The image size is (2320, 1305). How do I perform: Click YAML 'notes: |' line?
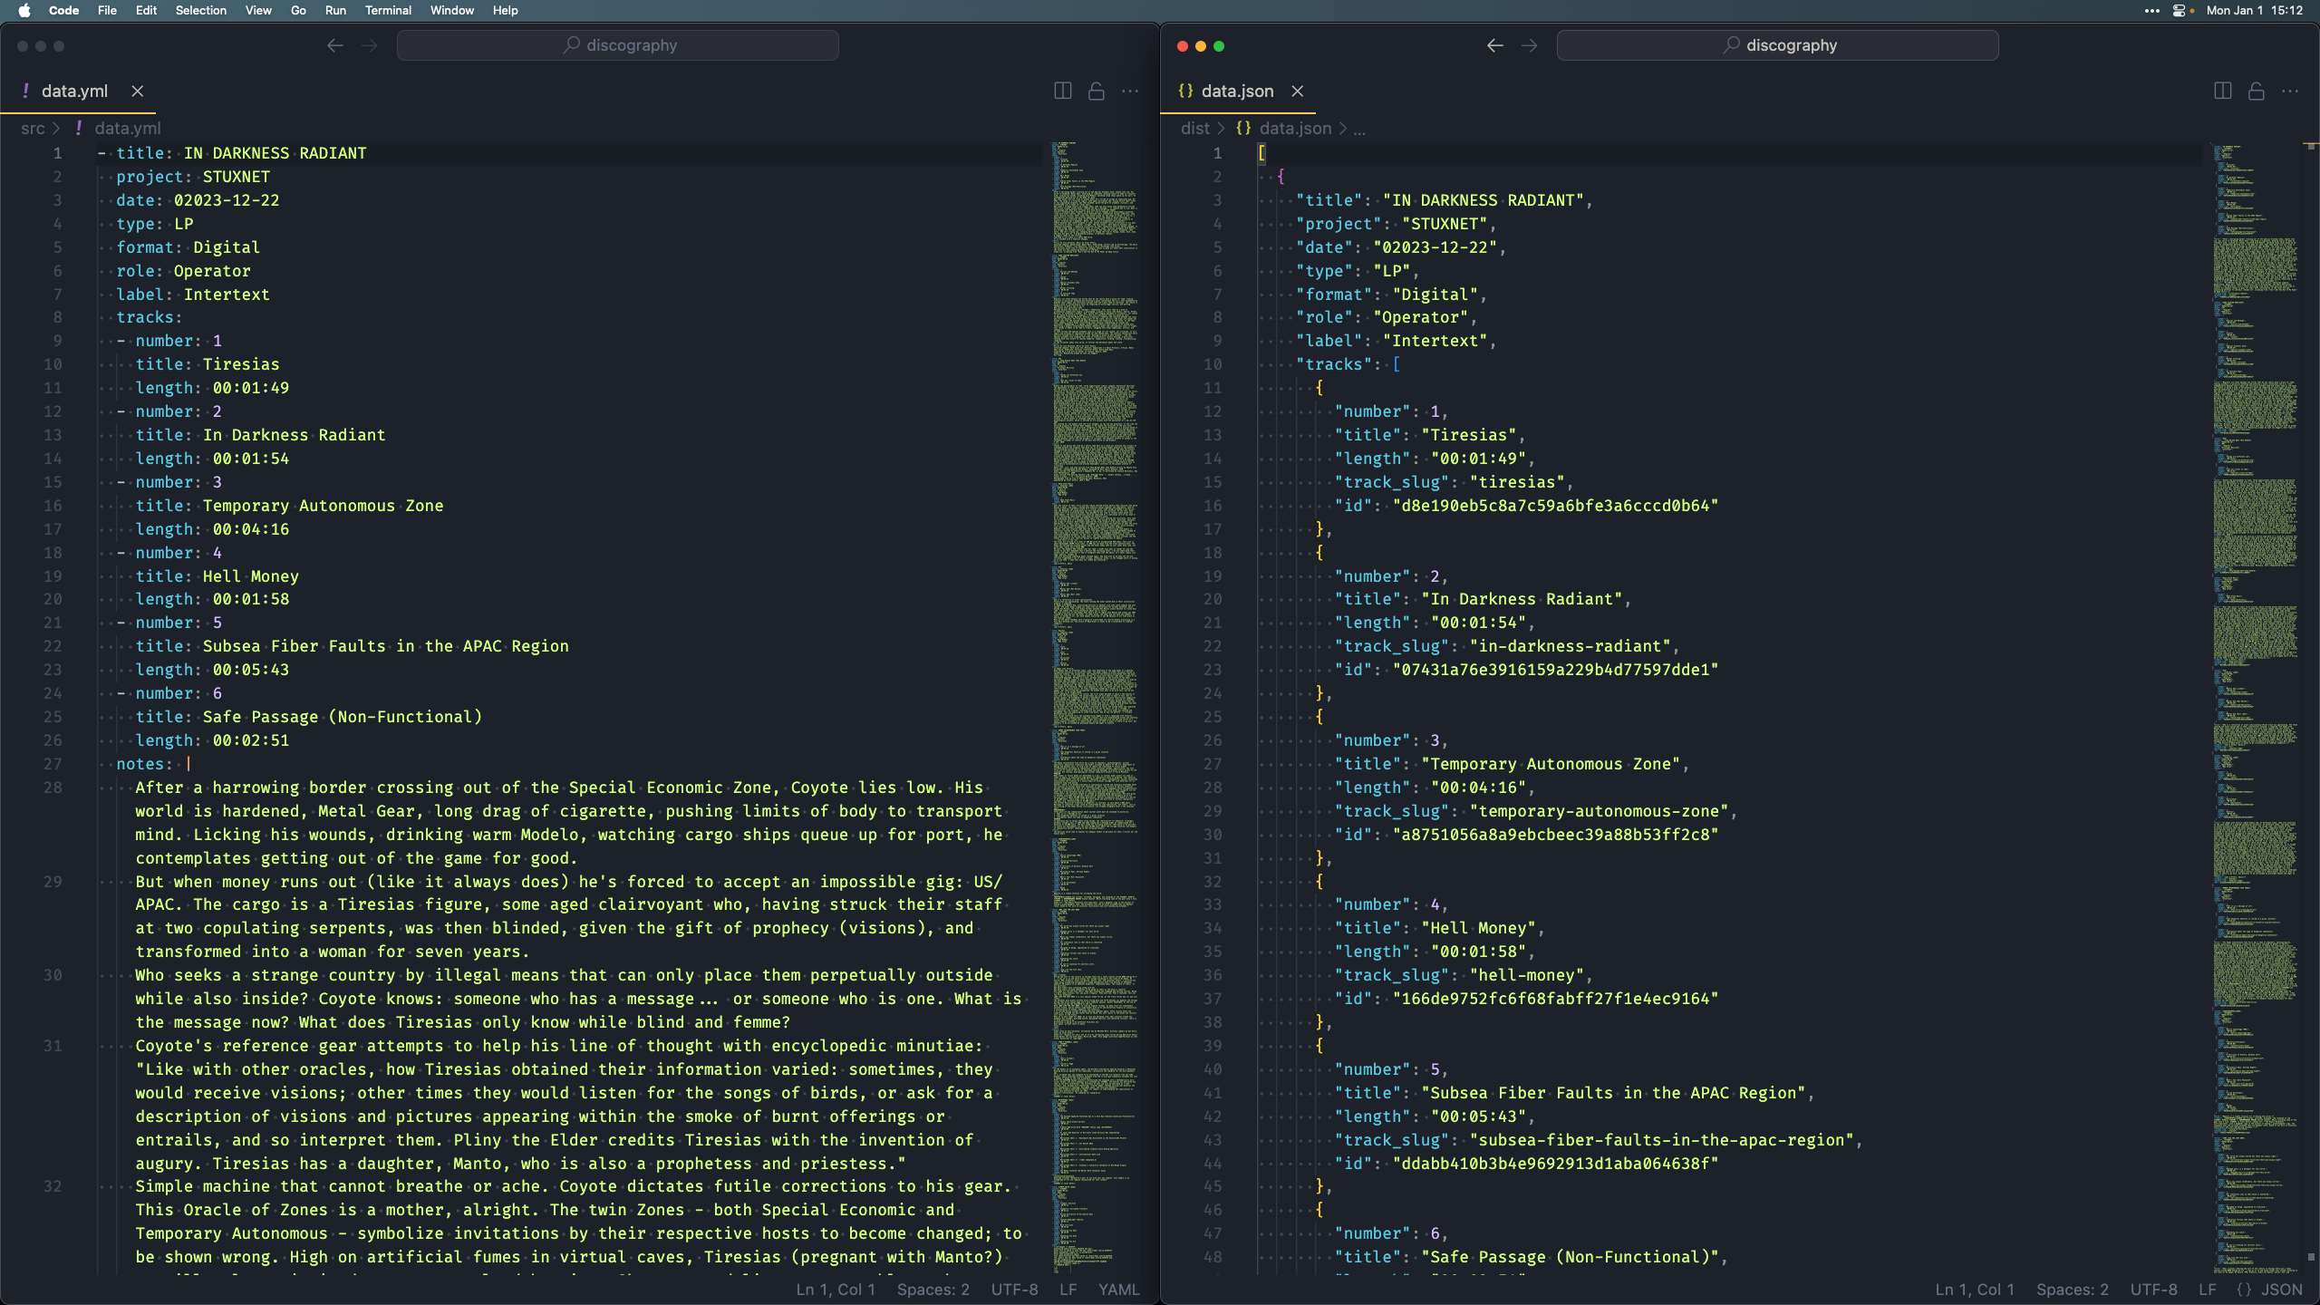[x=153, y=764]
